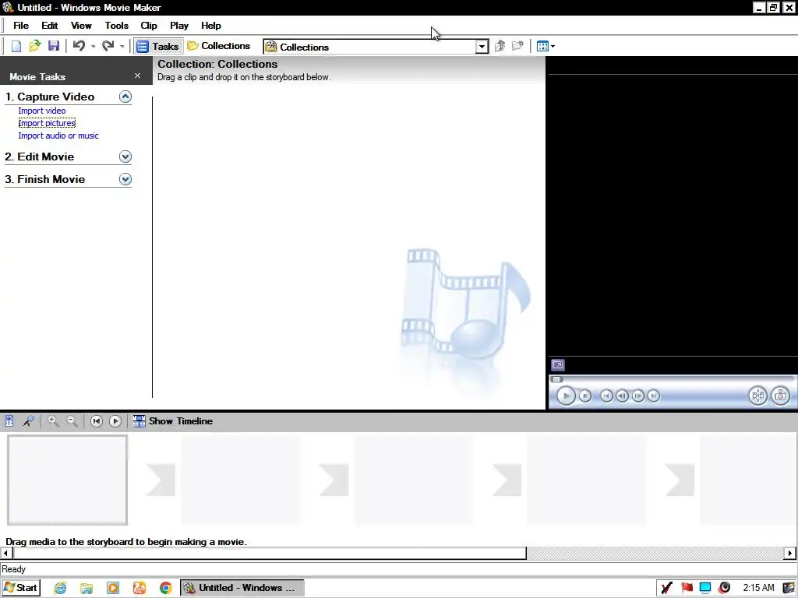Click the storyboard scroll right arrow
Screen dimensions: 798x598
[x=790, y=553]
